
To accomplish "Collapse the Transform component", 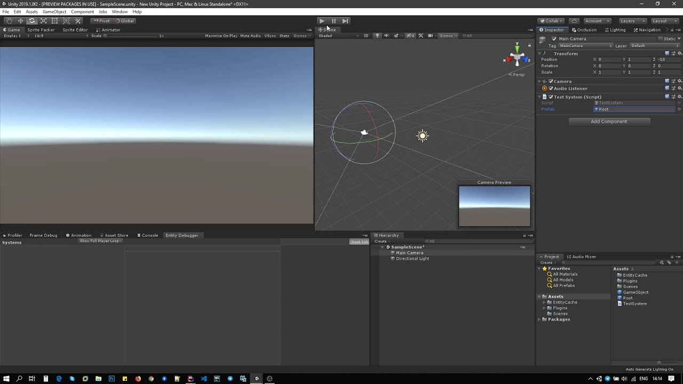I will (x=541, y=53).
